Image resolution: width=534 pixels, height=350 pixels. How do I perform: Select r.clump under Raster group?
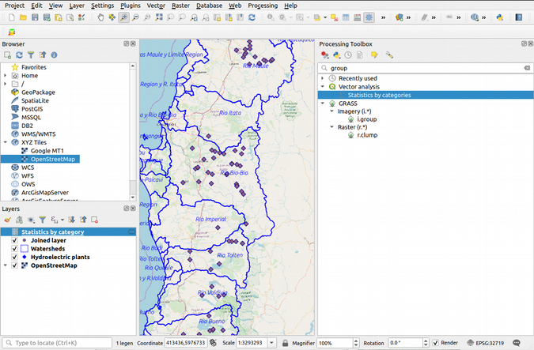(365, 135)
